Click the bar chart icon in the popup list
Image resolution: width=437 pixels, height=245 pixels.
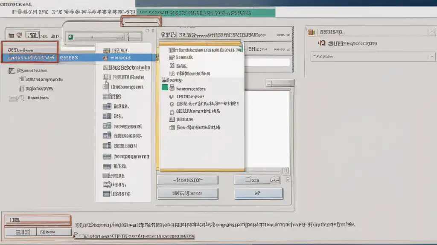[x=172, y=119]
